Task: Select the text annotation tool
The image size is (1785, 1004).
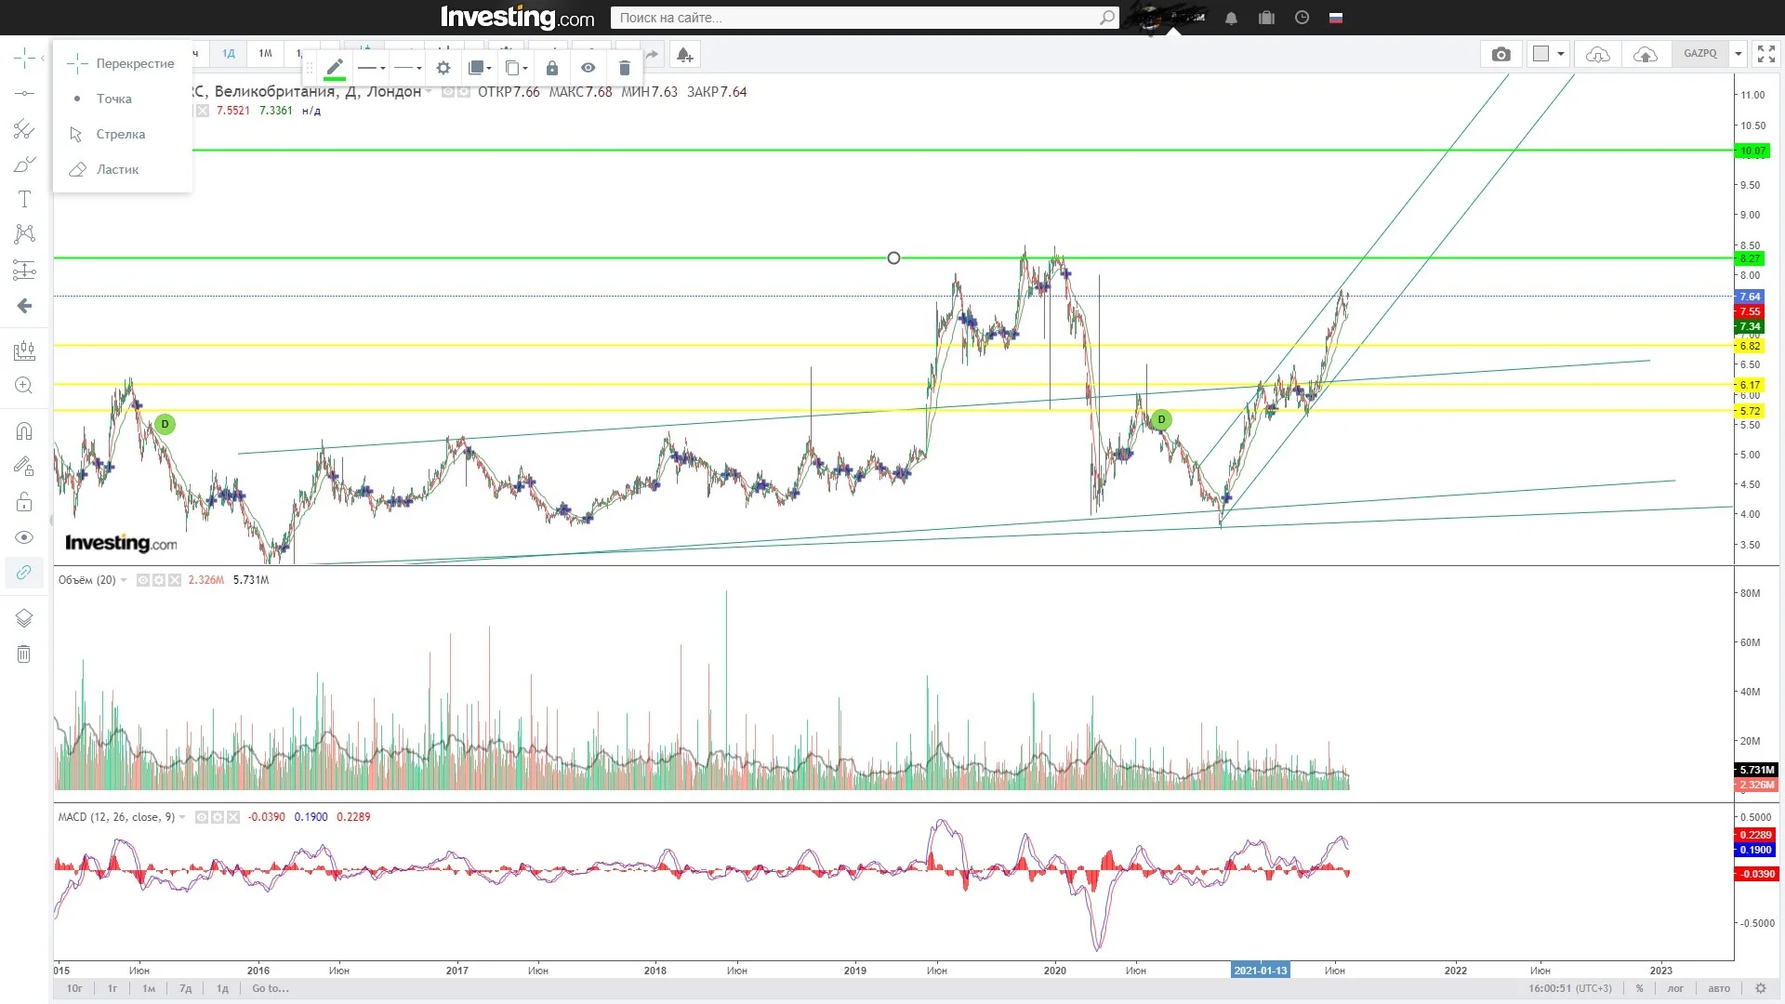Action: tap(24, 199)
